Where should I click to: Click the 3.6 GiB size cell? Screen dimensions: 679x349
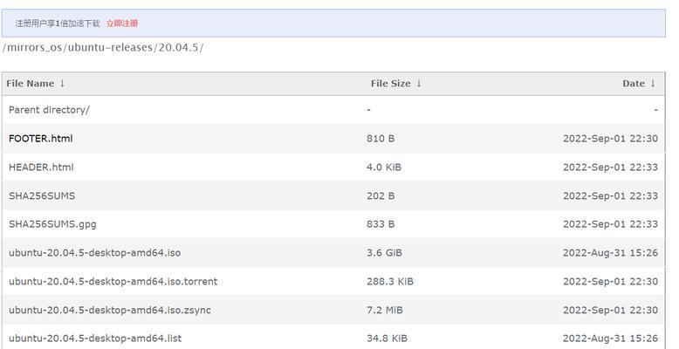pos(384,253)
